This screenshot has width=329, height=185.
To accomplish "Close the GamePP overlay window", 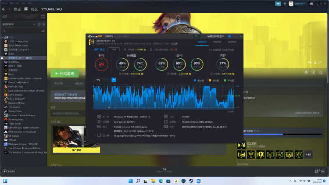I will pyautogui.click(x=241, y=36).
